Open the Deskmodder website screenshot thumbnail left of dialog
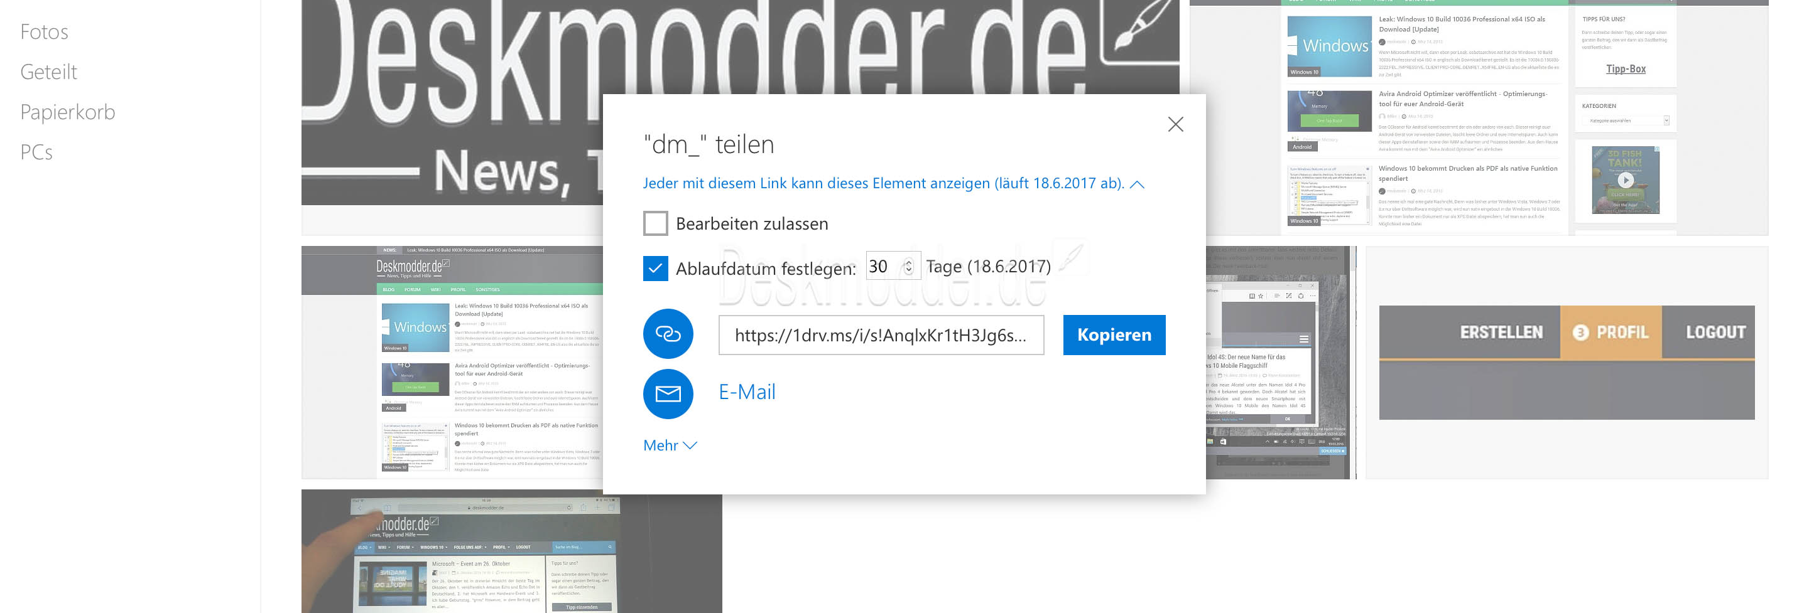1809x613 pixels. pos(452,363)
